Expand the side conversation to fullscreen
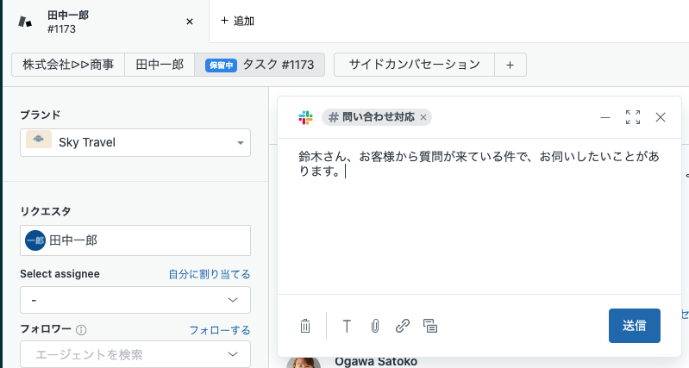Screen dimensions: 689x368 pos(633,117)
